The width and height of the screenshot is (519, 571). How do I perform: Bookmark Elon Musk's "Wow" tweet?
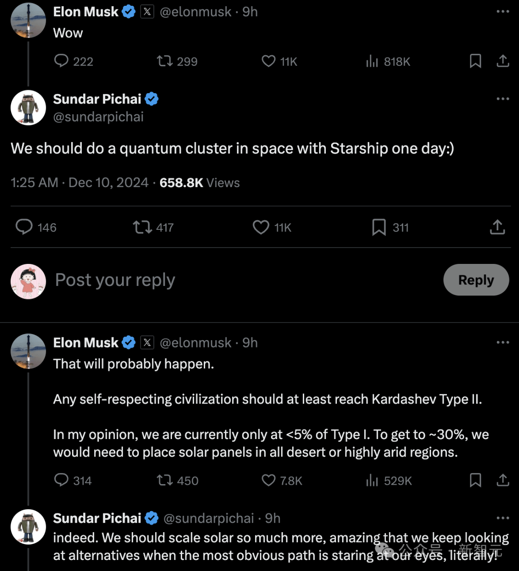pos(475,61)
